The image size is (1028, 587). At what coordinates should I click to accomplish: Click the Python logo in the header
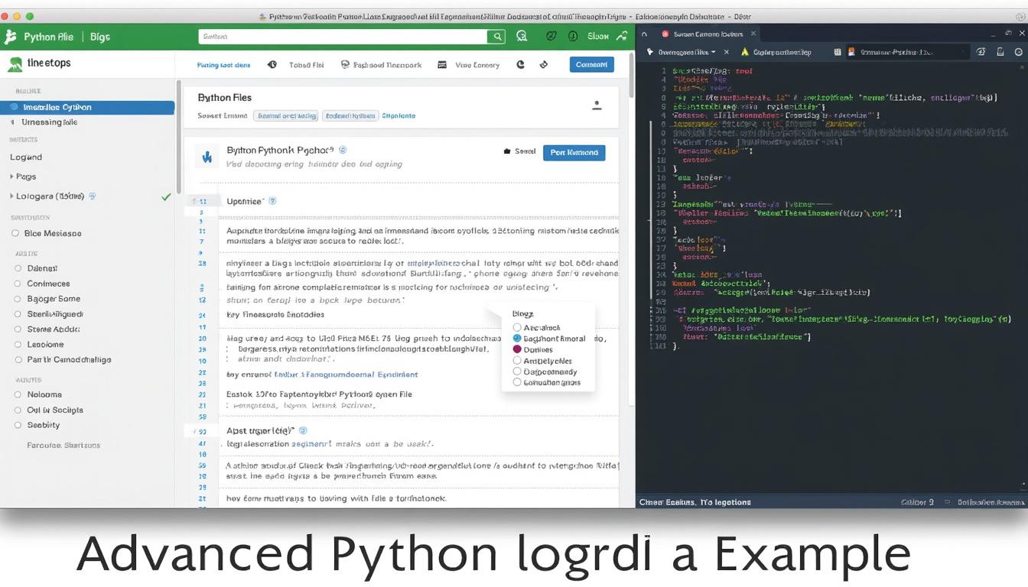point(11,36)
